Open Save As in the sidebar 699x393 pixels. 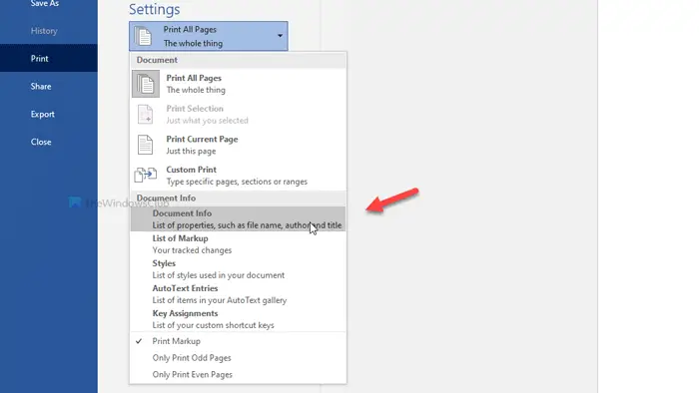49,4
